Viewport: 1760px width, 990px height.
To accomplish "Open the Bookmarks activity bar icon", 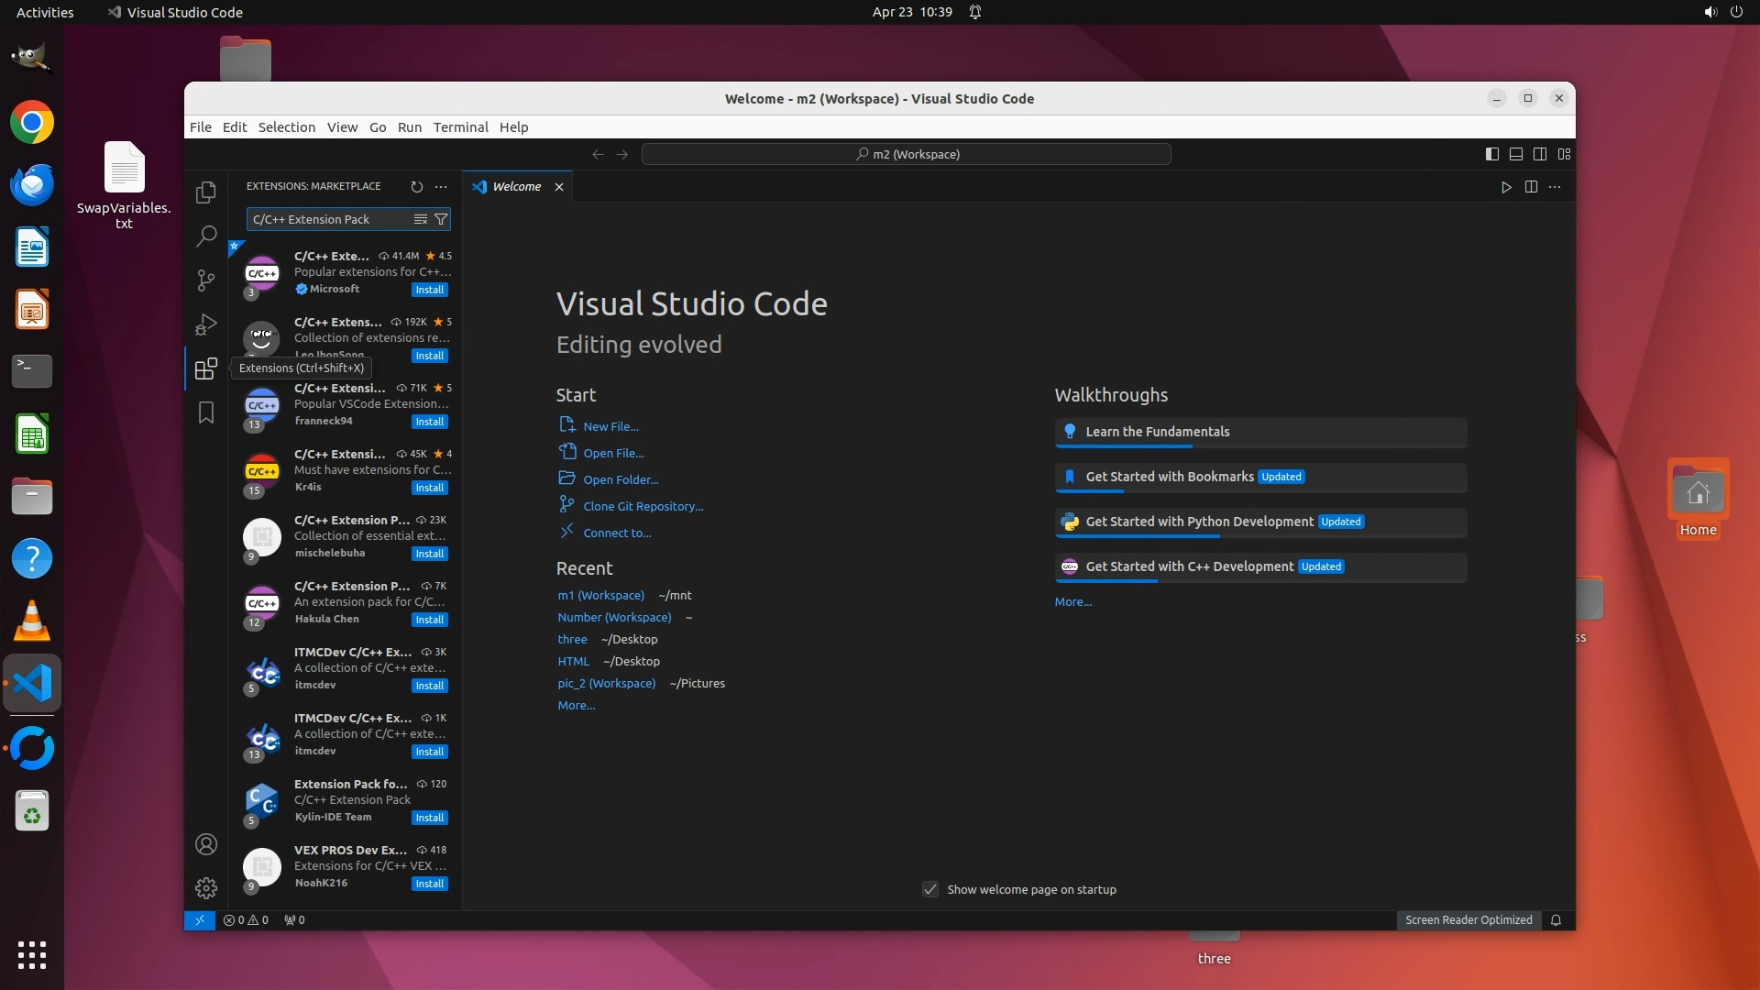I will 206,413.
